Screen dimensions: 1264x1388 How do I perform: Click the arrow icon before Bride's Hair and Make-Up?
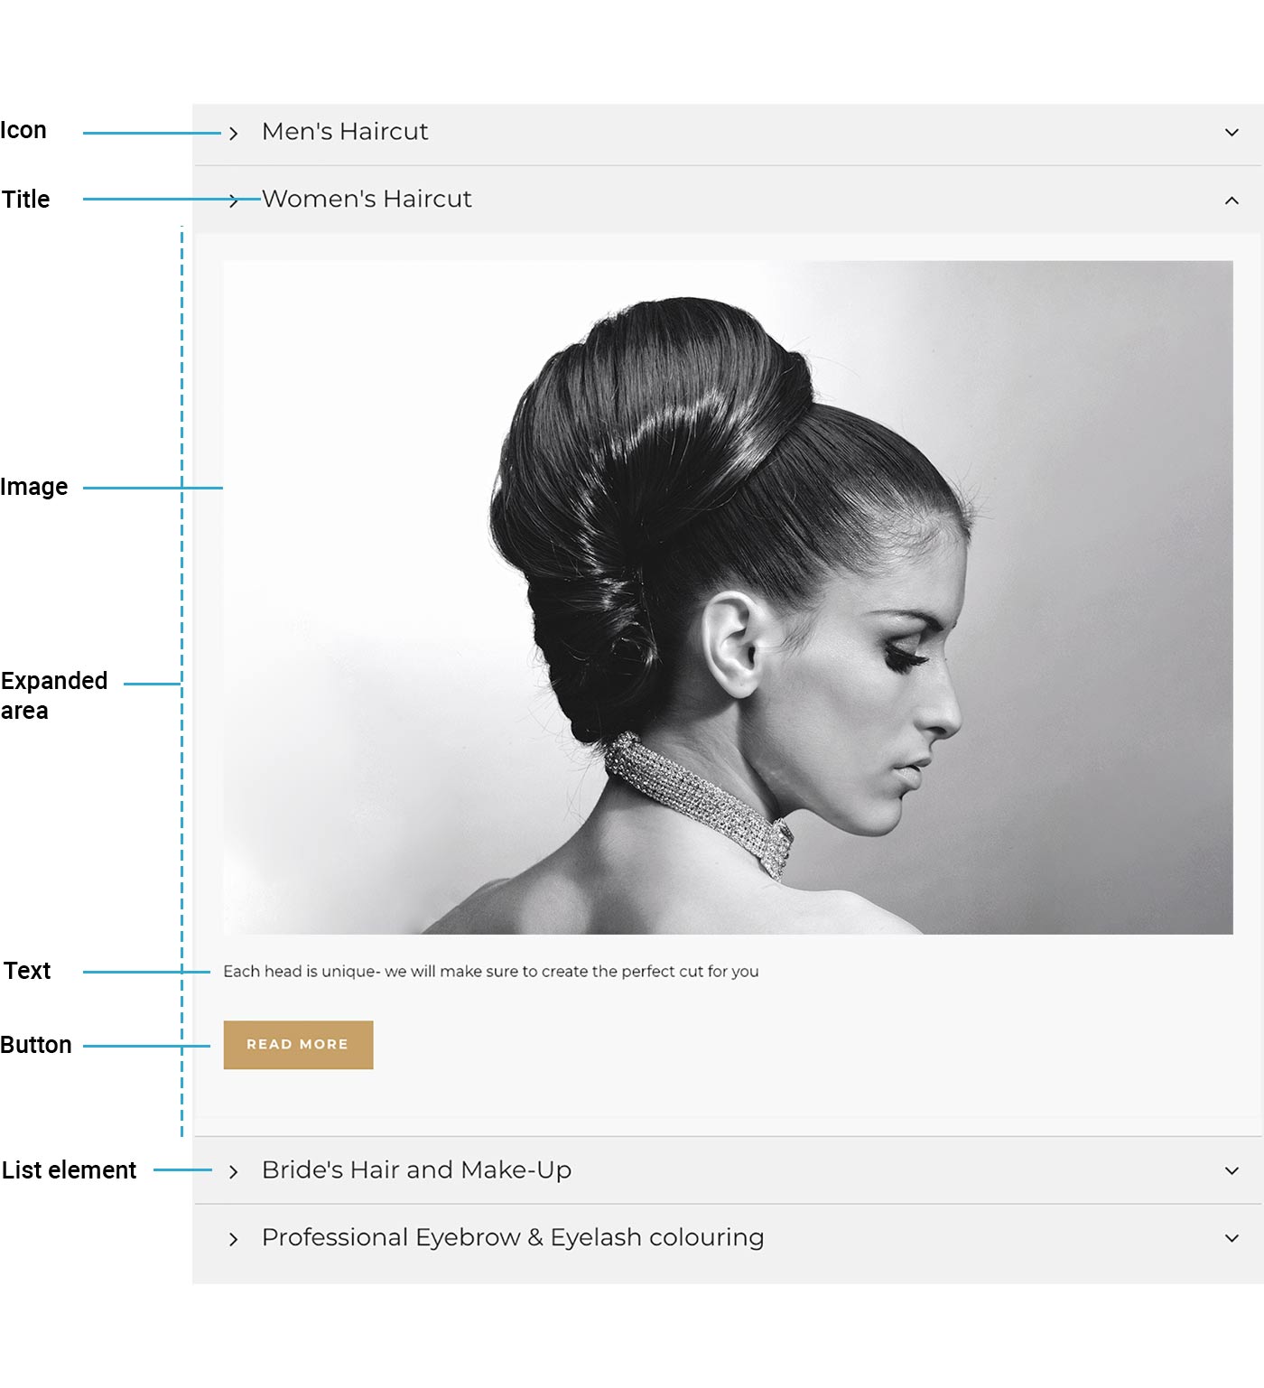[233, 1171]
